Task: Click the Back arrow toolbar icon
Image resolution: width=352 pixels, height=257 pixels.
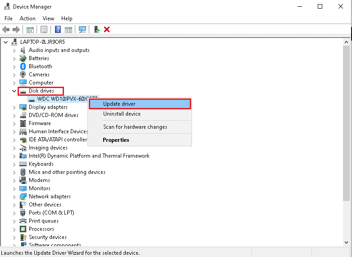Action: pos(6,30)
